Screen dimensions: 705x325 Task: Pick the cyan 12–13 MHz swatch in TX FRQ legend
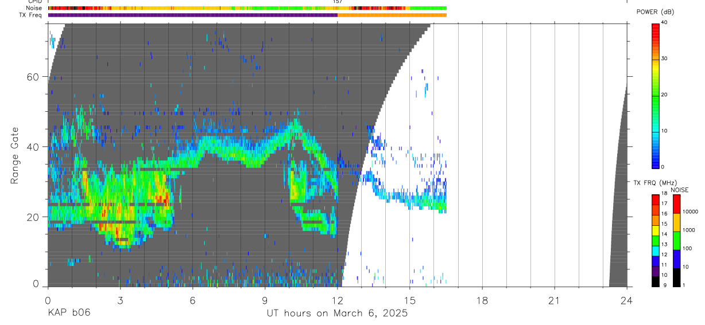(x=655, y=251)
